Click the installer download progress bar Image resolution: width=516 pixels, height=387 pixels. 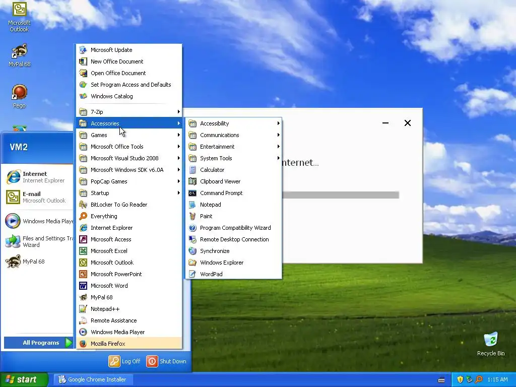click(341, 195)
